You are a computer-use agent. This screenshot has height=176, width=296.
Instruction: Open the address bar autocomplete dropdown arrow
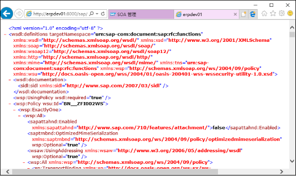97,14
